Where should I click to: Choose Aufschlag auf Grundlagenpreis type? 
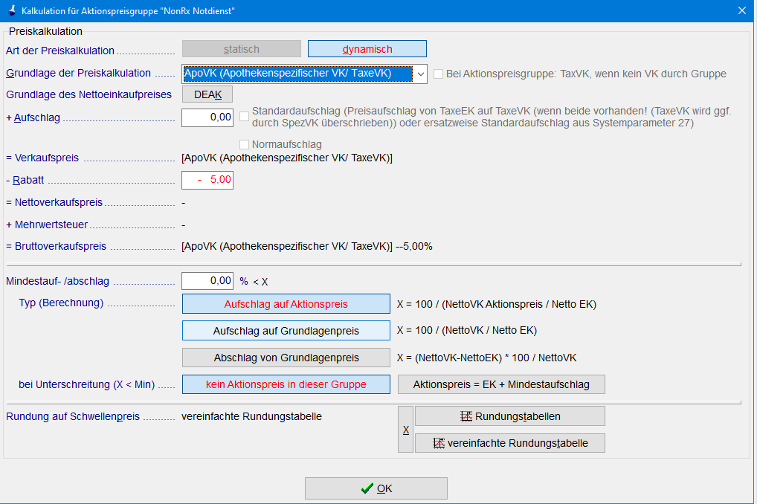286,331
